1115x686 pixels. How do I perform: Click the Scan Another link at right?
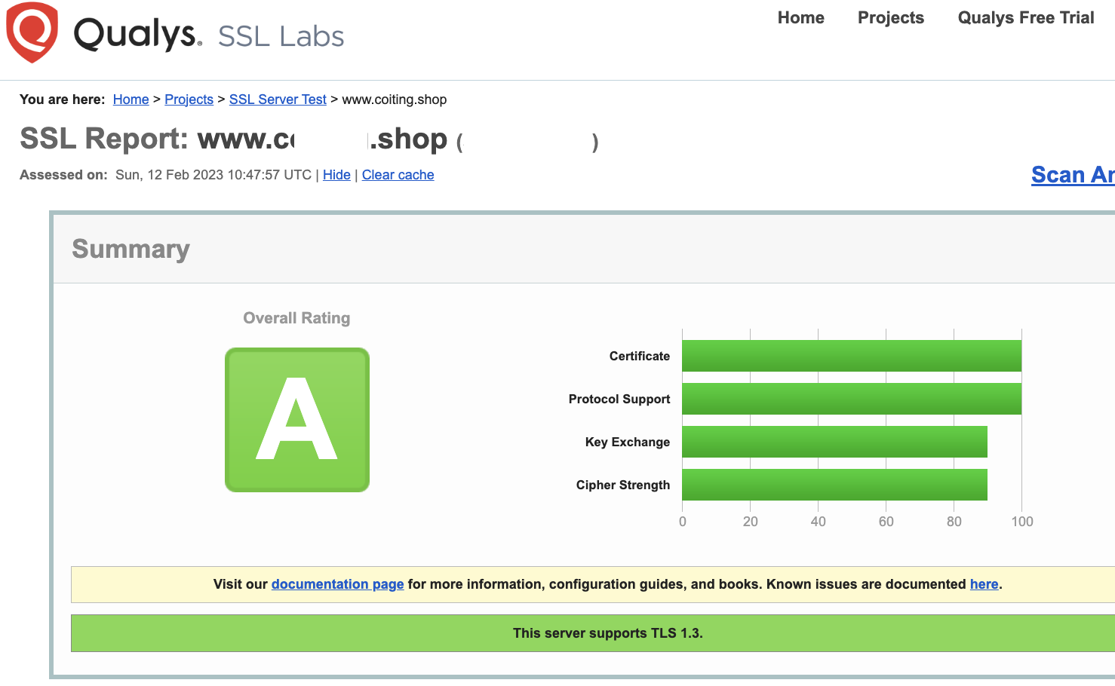[x=1073, y=175]
